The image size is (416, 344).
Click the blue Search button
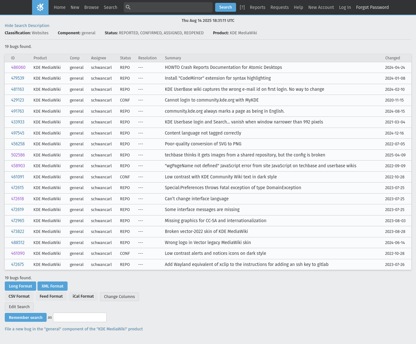(225, 7)
